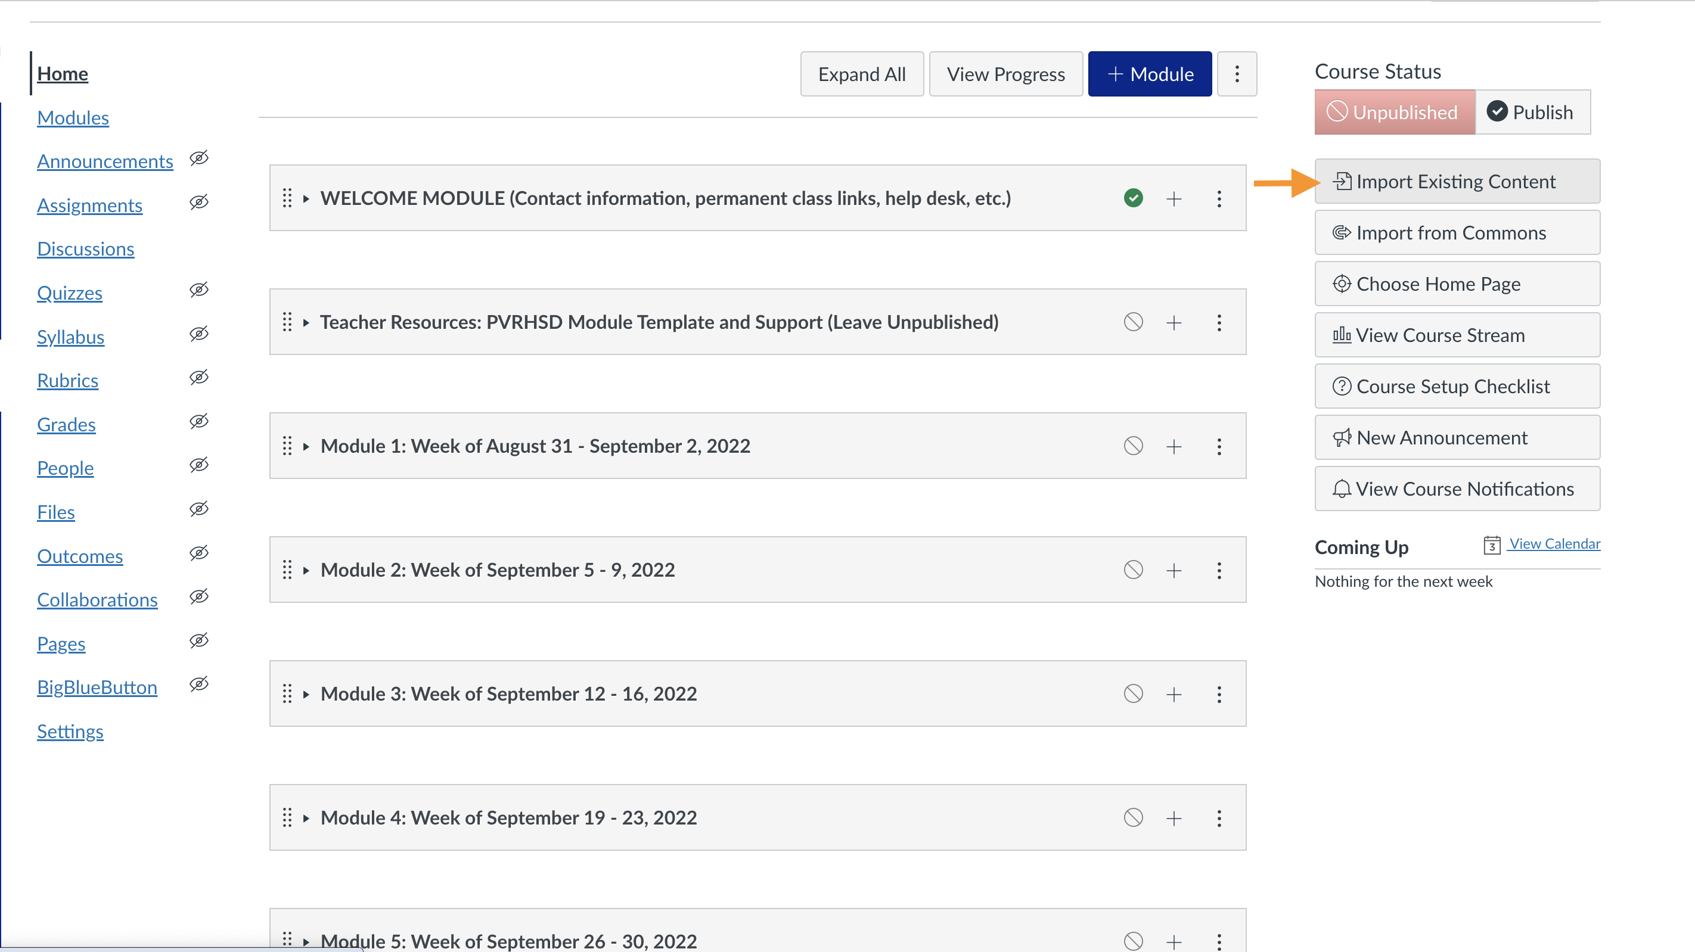Click the Expand All button
This screenshot has width=1695, height=952.
point(861,74)
